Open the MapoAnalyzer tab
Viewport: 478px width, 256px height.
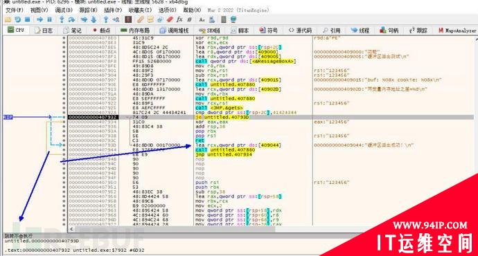click(x=457, y=30)
